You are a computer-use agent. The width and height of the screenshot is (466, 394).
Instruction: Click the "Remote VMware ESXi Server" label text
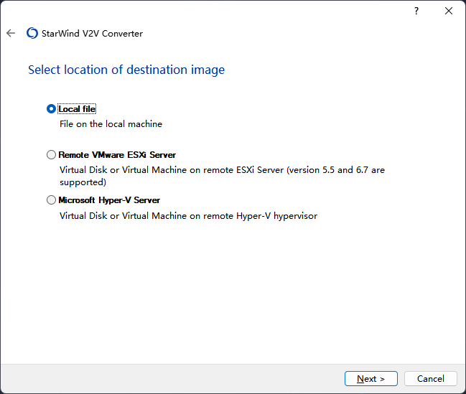click(x=117, y=154)
